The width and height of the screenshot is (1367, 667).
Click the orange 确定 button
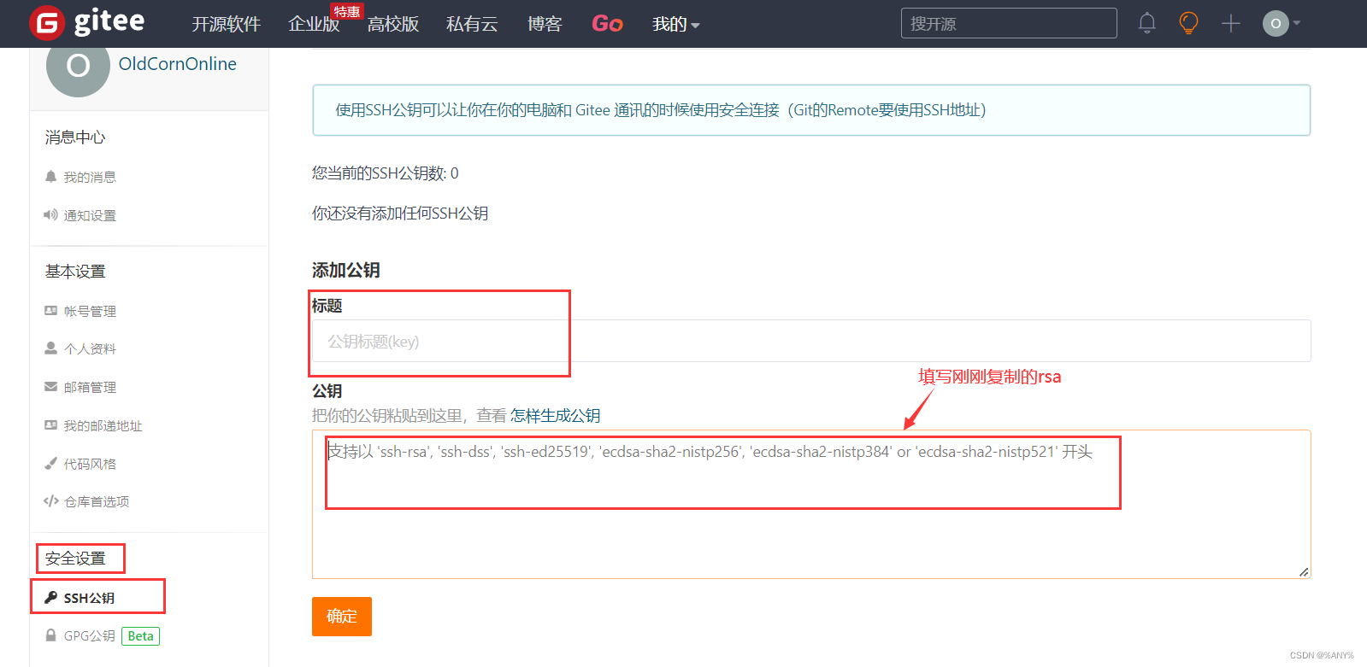pyautogui.click(x=341, y=617)
